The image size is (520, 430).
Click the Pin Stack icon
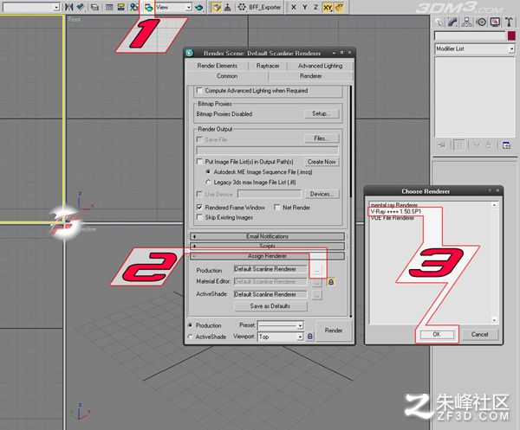coord(442,145)
